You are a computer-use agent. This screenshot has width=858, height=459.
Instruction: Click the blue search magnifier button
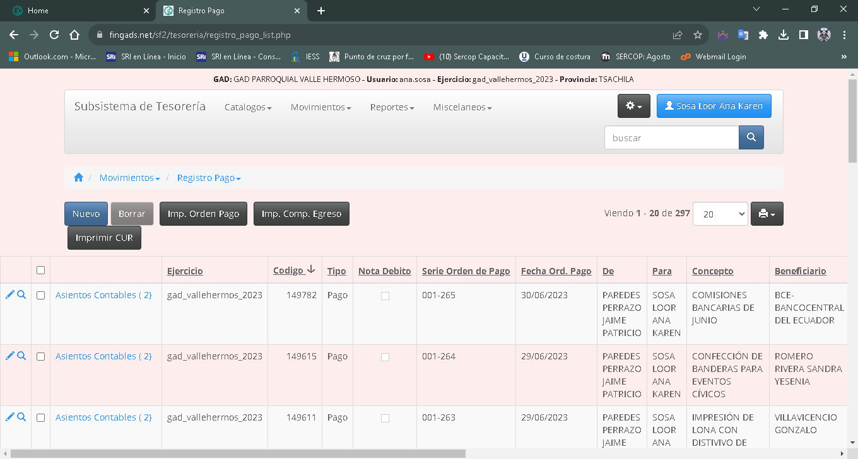click(751, 137)
